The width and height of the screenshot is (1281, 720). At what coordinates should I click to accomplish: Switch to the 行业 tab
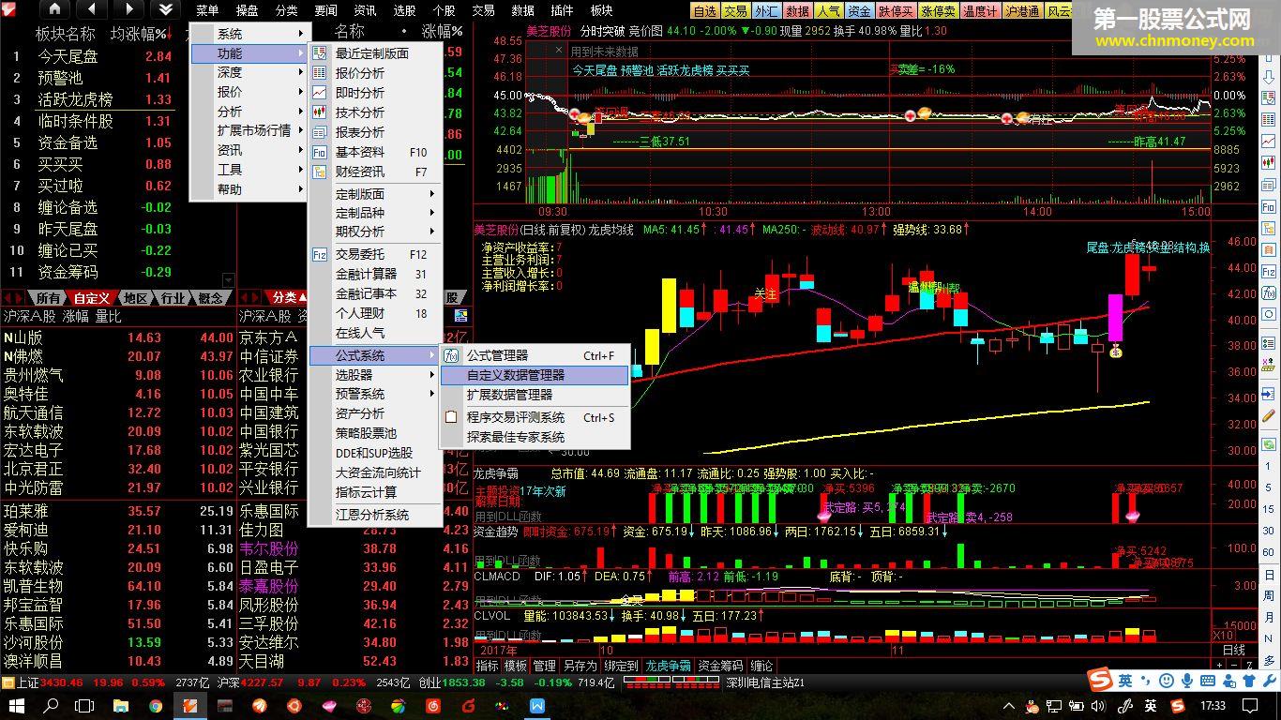pyautogui.click(x=173, y=298)
